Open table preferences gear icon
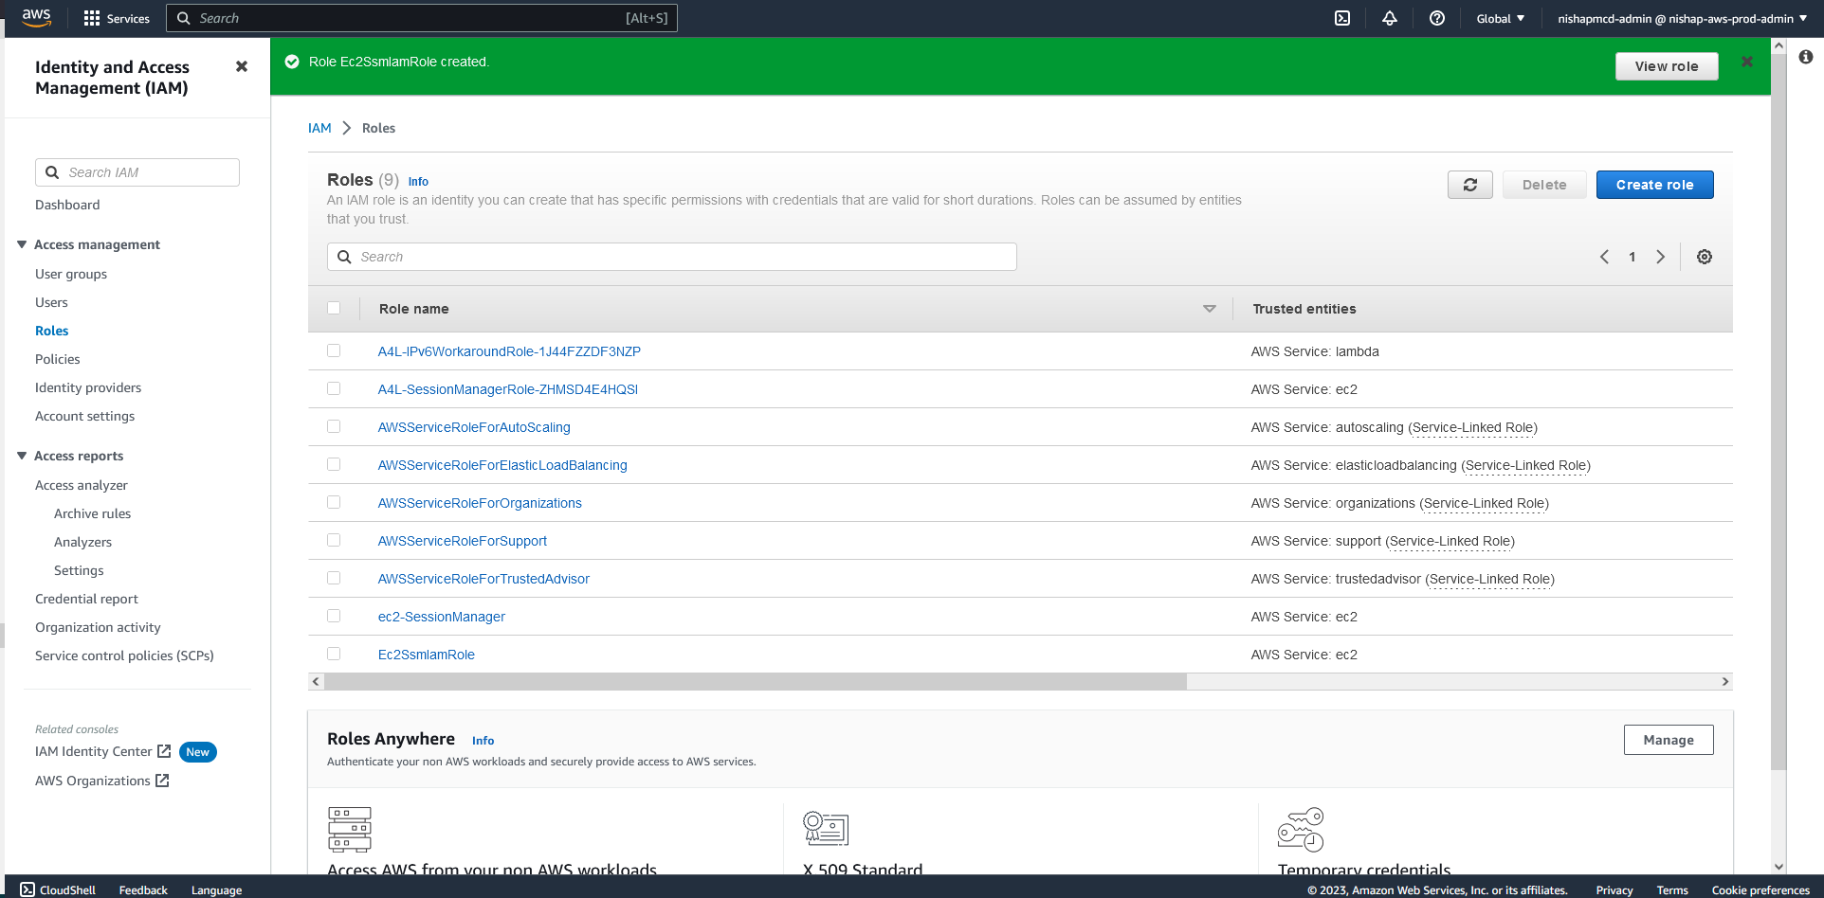Viewport: 1824px width, 898px height. point(1704,257)
